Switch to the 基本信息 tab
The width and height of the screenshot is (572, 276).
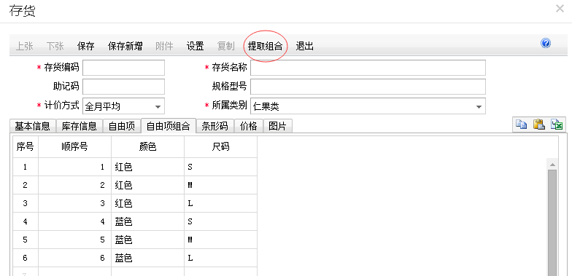(32, 127)
